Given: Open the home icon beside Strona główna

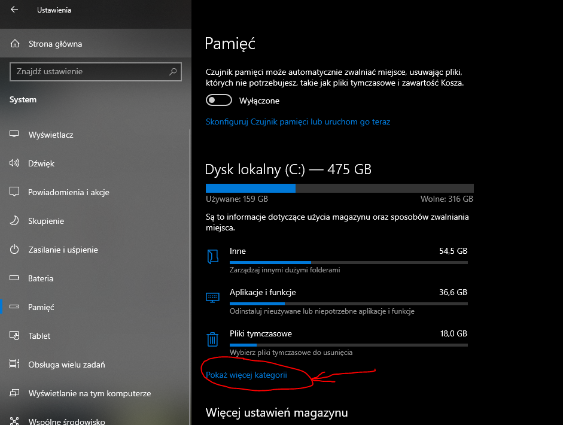Looking at the screenshot, I should coord(15,44).
